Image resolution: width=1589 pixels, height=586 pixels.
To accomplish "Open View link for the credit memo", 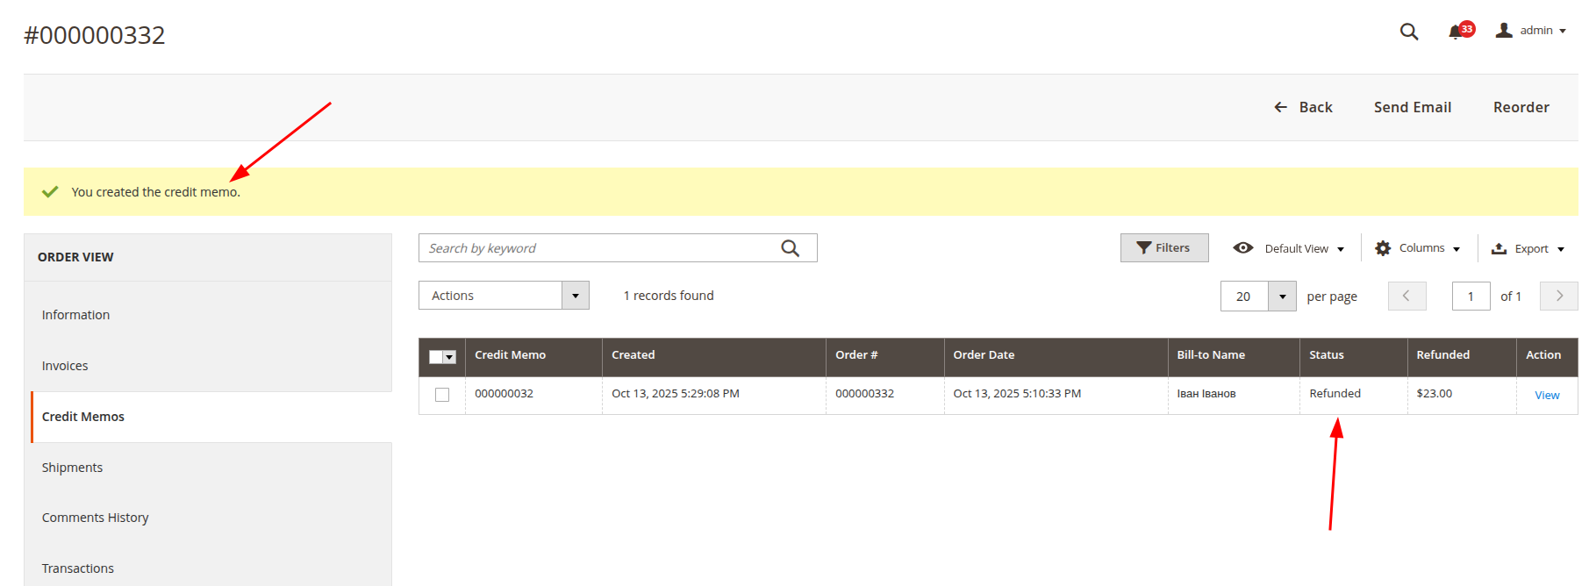I will (1546, 395).
